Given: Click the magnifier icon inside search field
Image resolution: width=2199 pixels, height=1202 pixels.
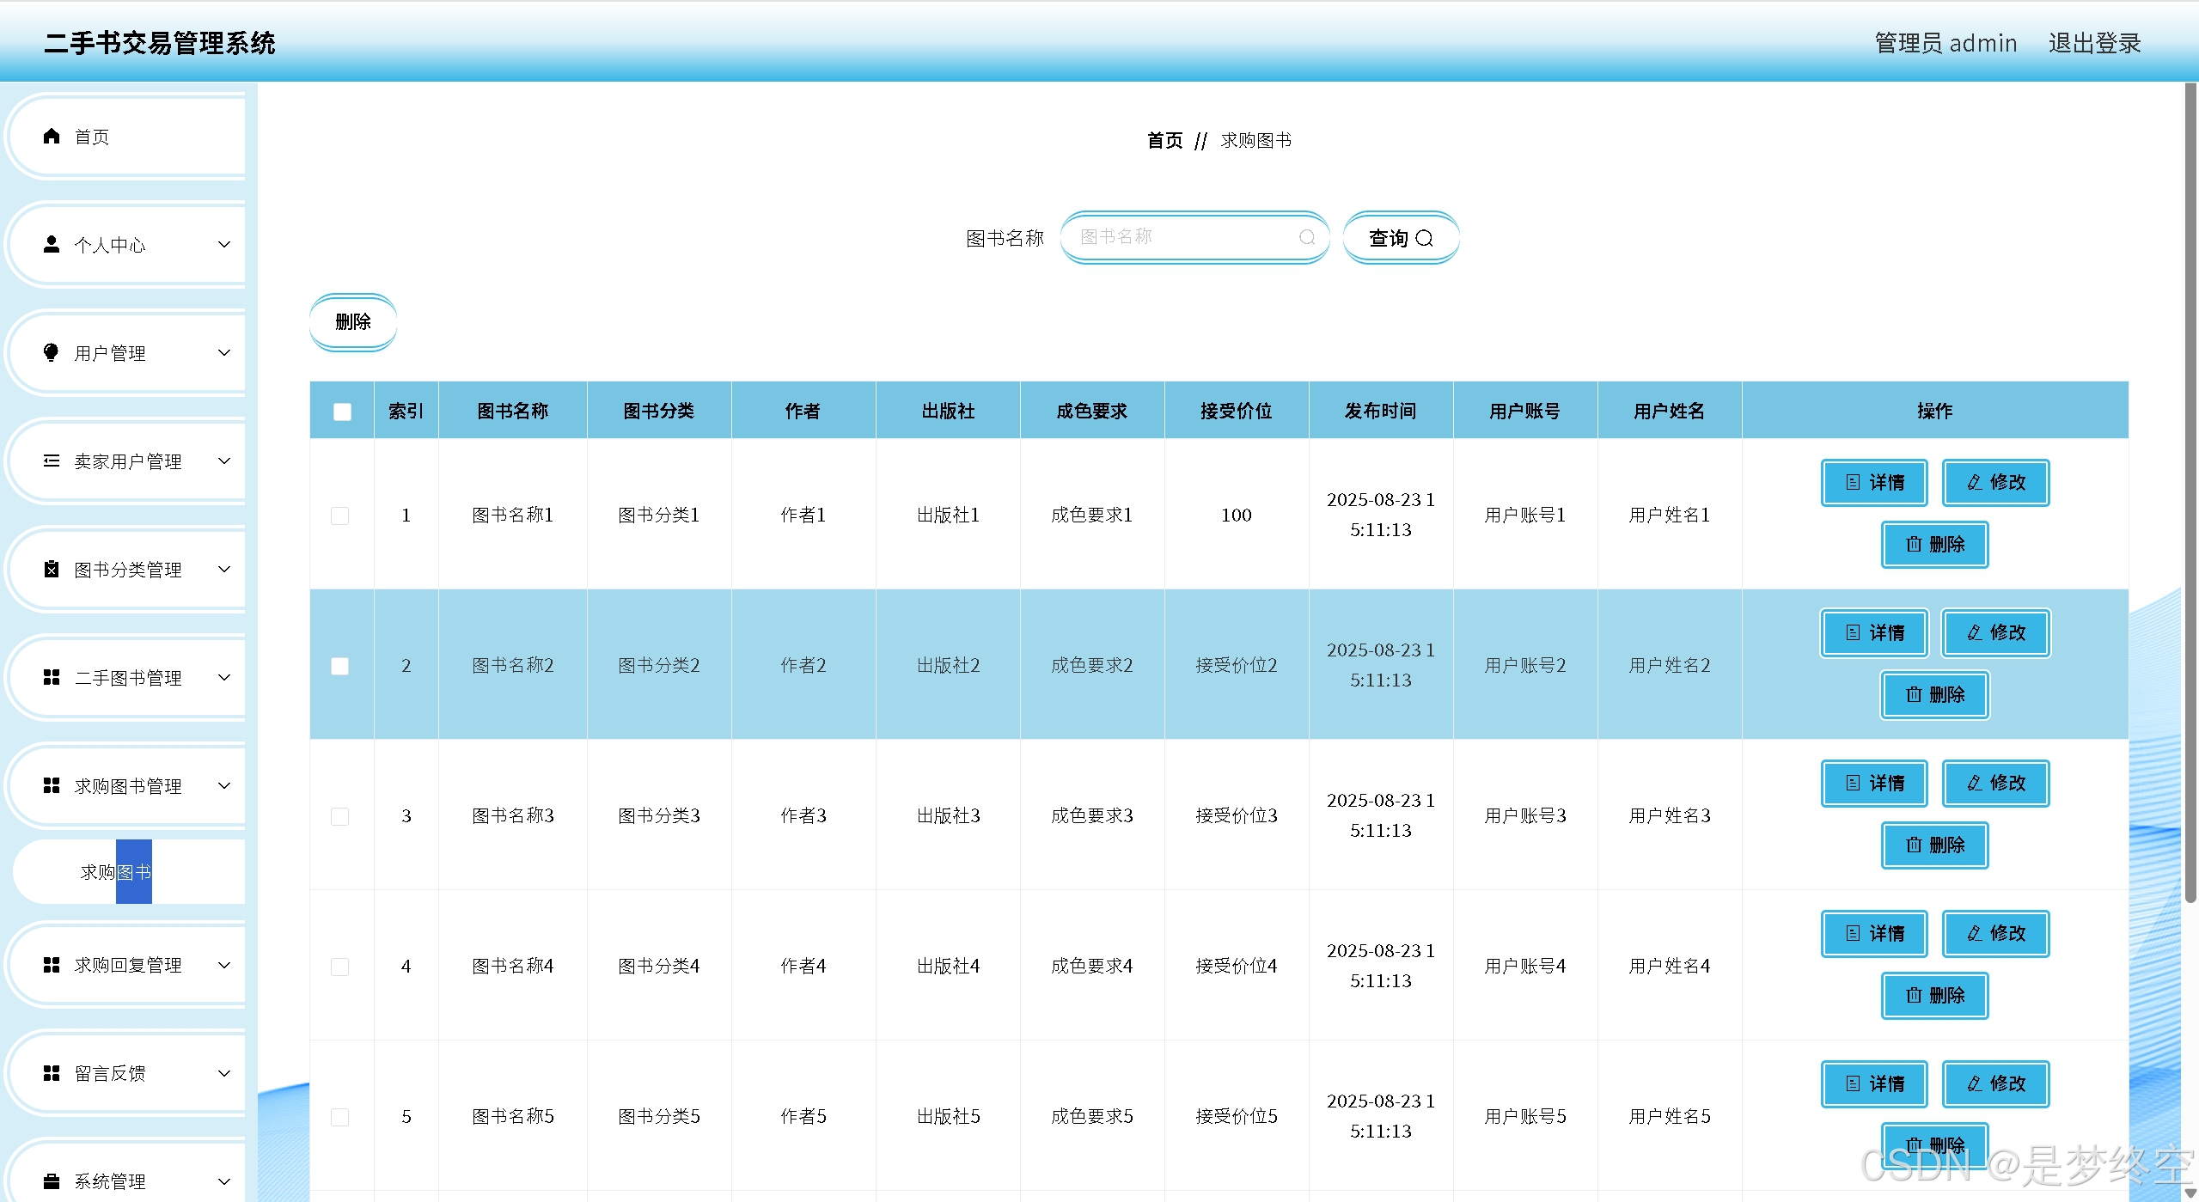Looking at the screenshot, I should tap(1307, 238).
